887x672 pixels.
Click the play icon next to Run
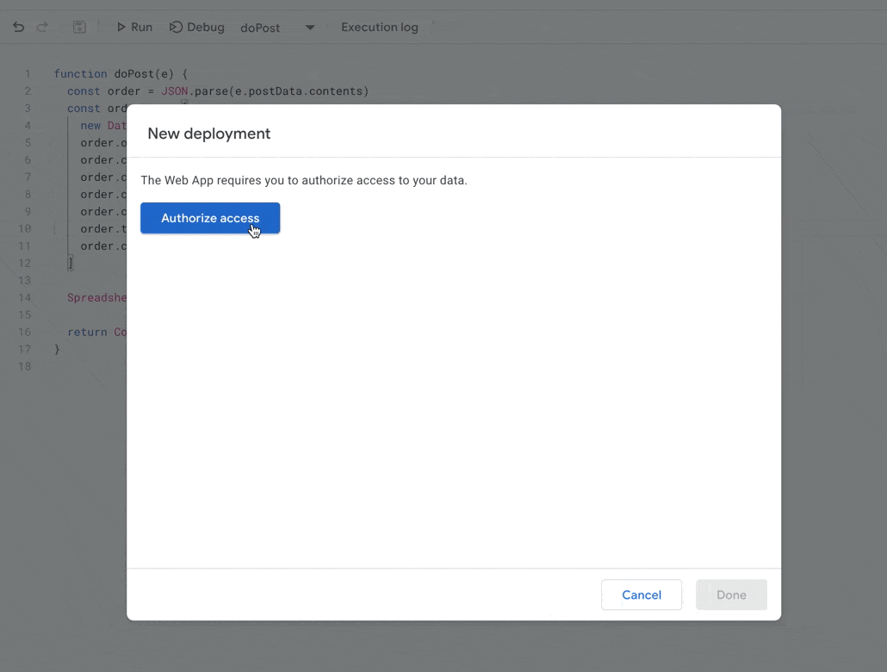[x=121, y=27]
